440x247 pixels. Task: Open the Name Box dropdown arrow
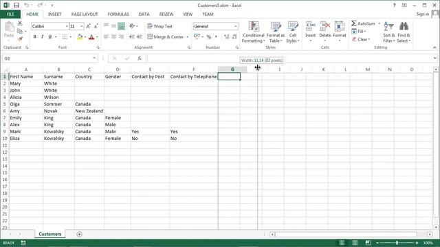coord(94,58)
